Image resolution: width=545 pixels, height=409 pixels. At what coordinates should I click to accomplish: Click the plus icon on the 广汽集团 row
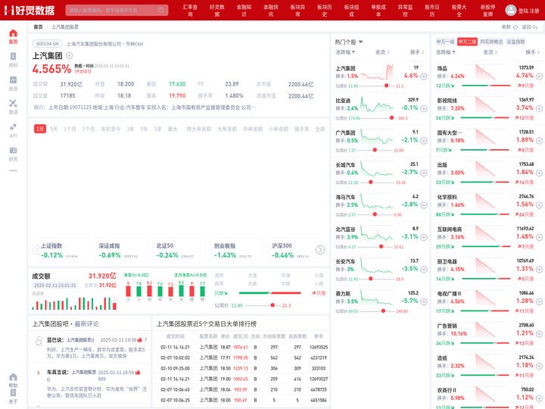pos(424,141)
